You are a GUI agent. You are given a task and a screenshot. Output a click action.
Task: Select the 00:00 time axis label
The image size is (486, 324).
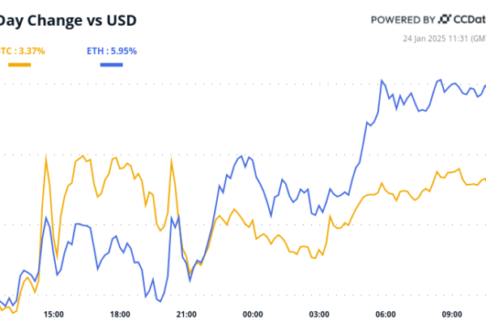253,314
